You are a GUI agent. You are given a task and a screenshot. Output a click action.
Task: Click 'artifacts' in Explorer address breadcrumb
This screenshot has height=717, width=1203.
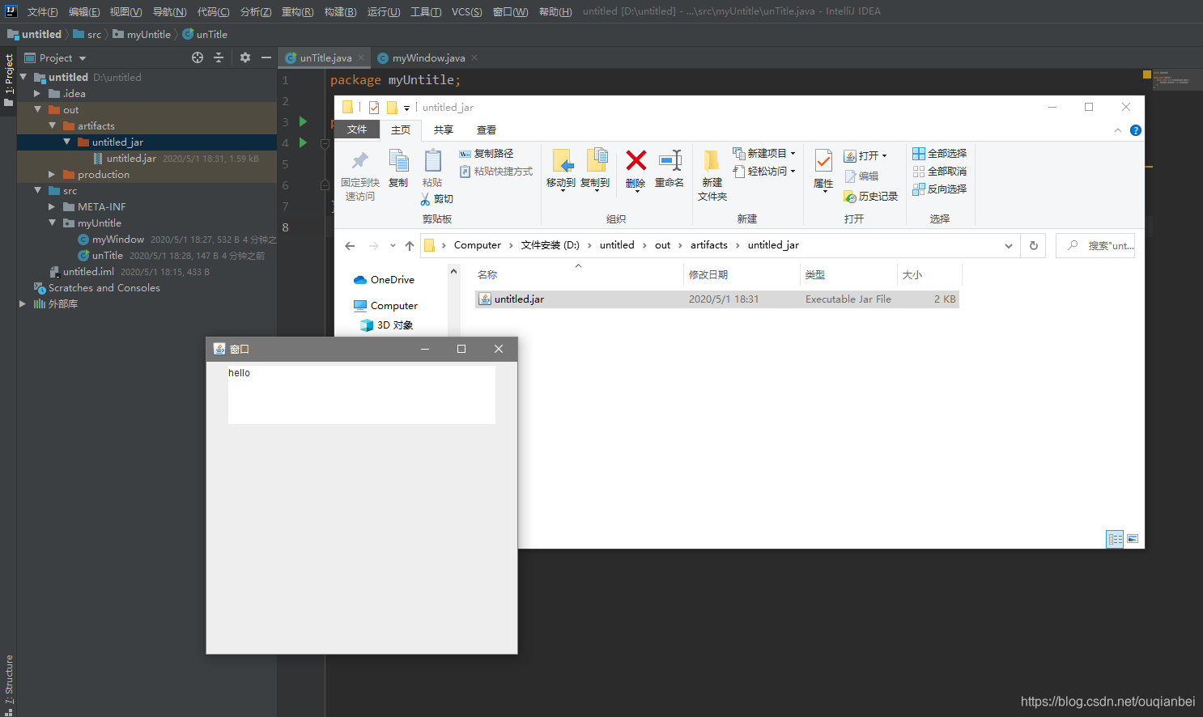point(709,245)
